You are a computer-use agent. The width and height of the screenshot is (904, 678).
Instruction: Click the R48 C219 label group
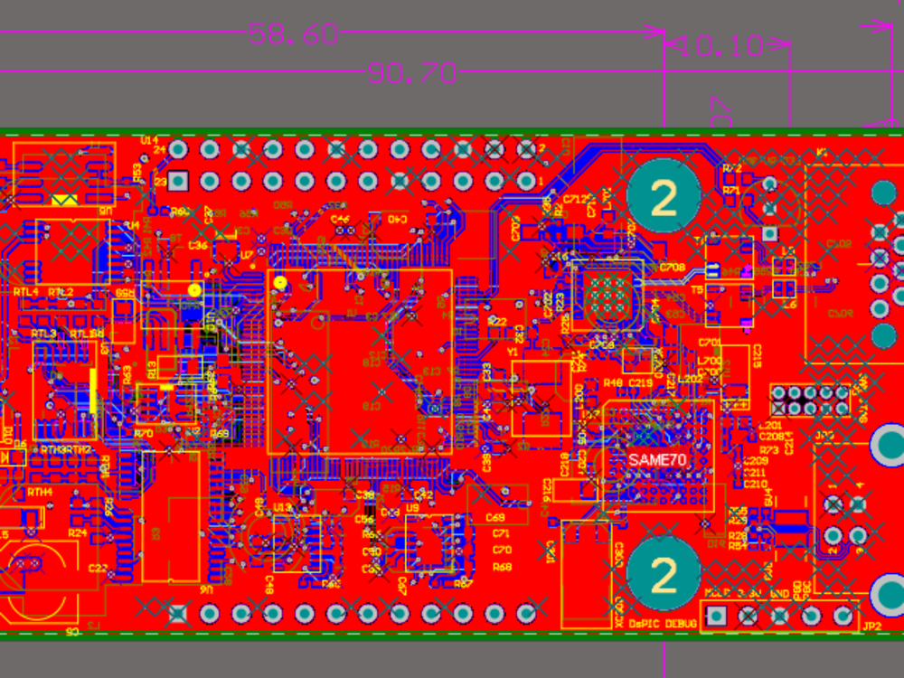(x=628, y=382)
